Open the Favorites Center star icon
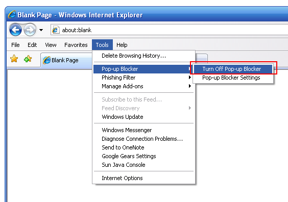This screenshot has height=202, width=288. point(14,59)
